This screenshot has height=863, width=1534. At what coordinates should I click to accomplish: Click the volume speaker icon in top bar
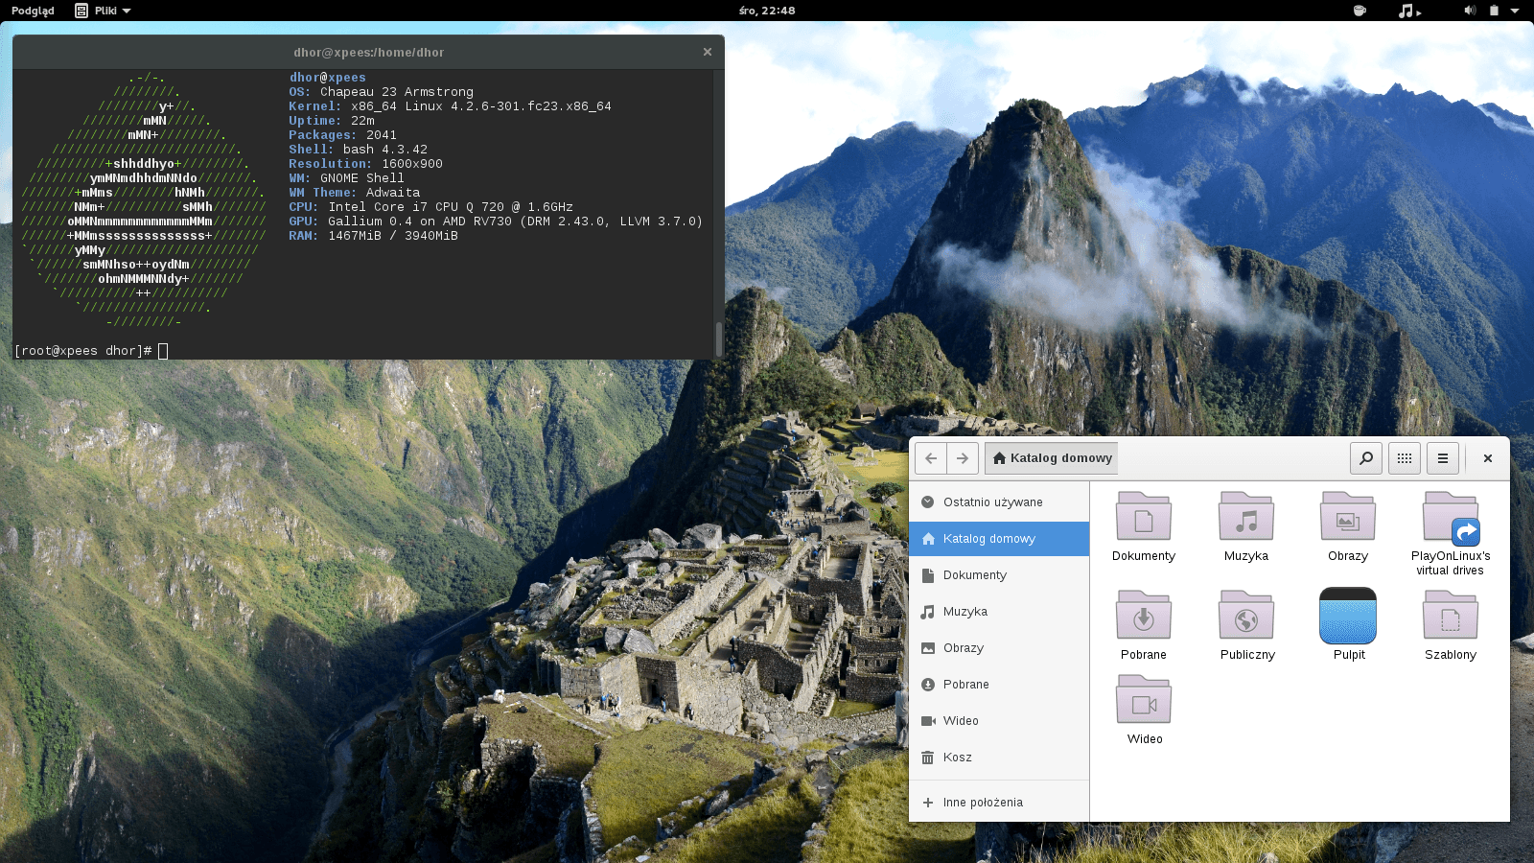pos(1470,11)
